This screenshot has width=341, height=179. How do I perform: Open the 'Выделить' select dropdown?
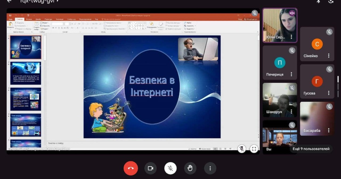pyautogui.click(x=190, y=29)
